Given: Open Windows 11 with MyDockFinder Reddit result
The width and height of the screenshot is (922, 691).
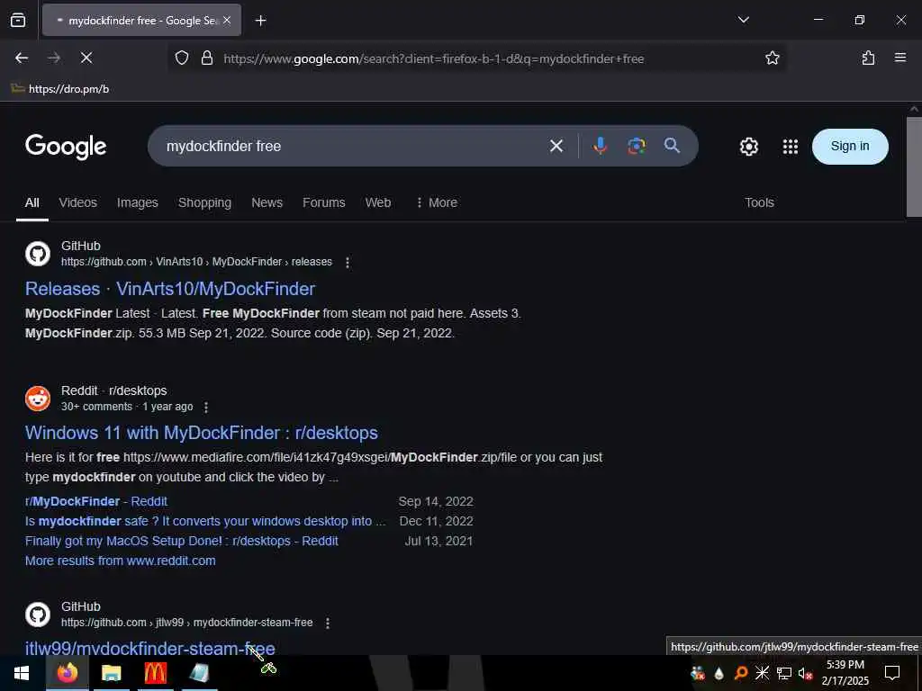Looking at the screenshot, I should tap(201, 433).
